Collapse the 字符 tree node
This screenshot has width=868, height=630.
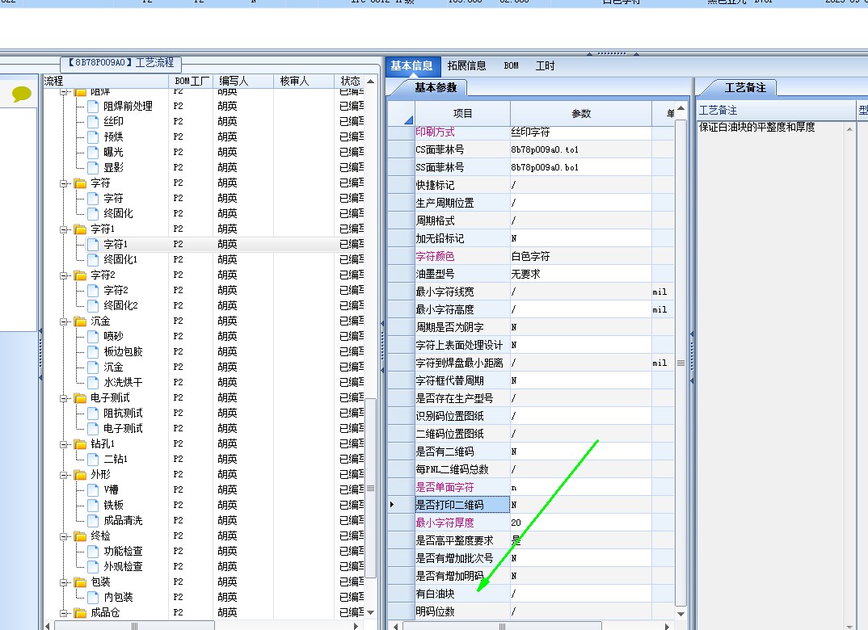pyautogui.click(x=64, y=183)
